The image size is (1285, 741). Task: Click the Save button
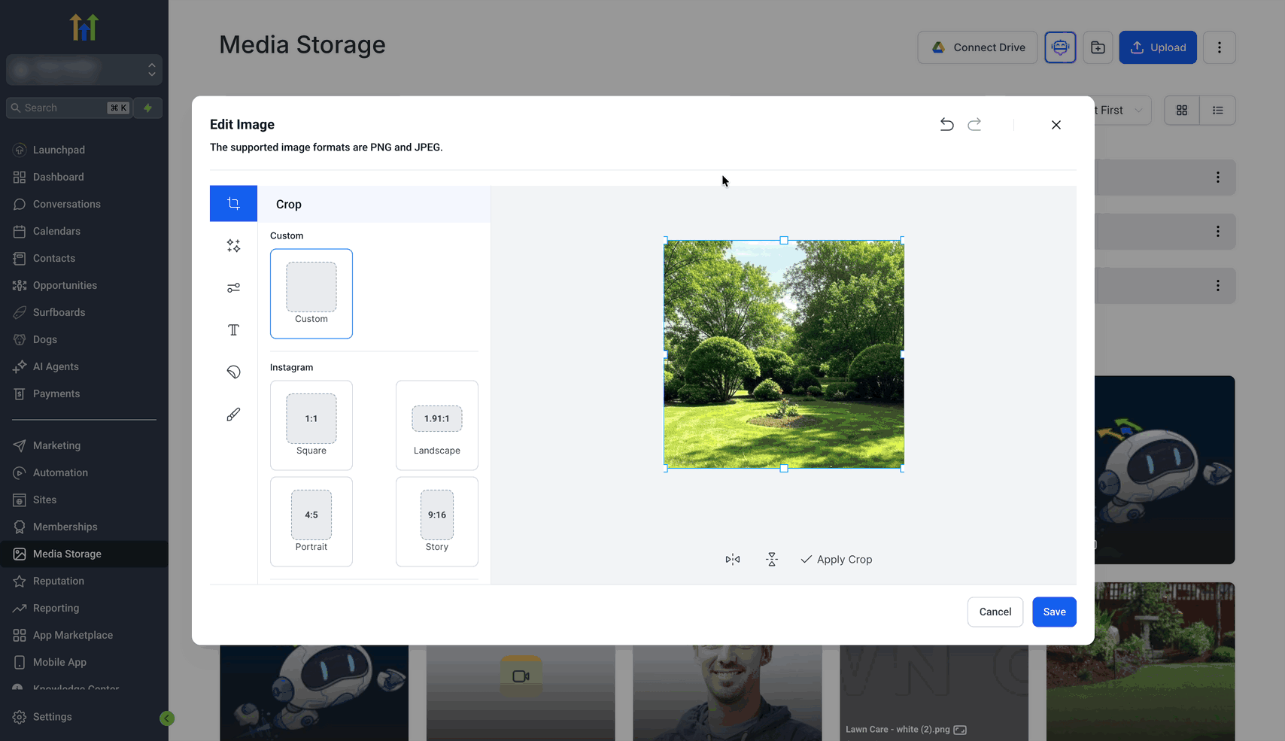tap(1054, 612)
